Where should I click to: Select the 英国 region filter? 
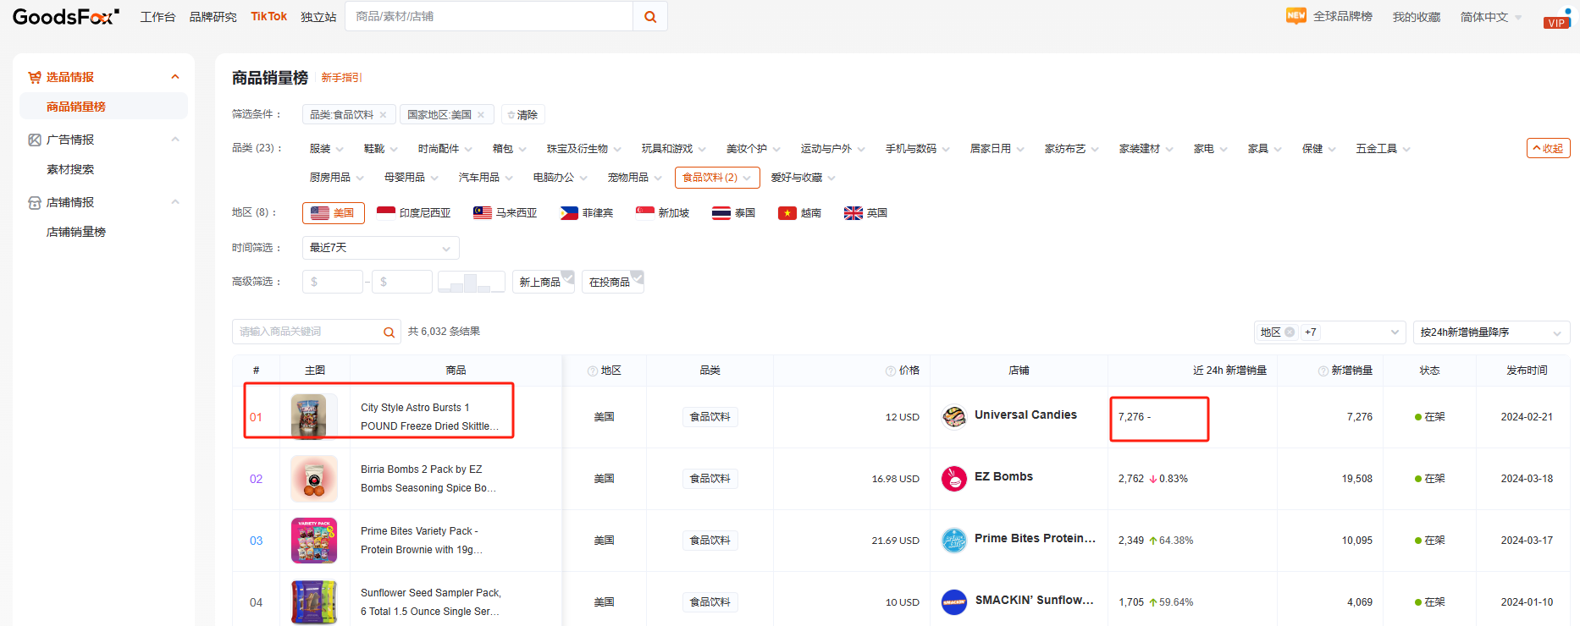[866, 213]
